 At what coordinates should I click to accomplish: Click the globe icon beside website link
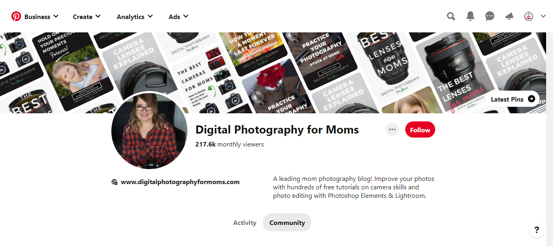tap(115, 182)
